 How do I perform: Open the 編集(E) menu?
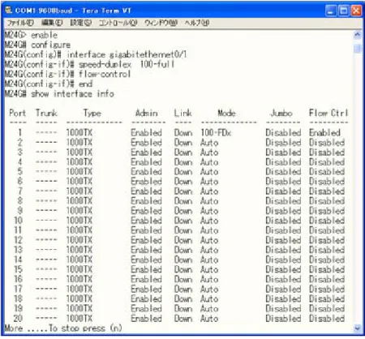(x=52, y=23)
